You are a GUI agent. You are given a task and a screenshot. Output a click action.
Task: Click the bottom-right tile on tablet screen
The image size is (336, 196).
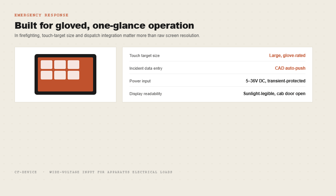(x=73, y=75)
